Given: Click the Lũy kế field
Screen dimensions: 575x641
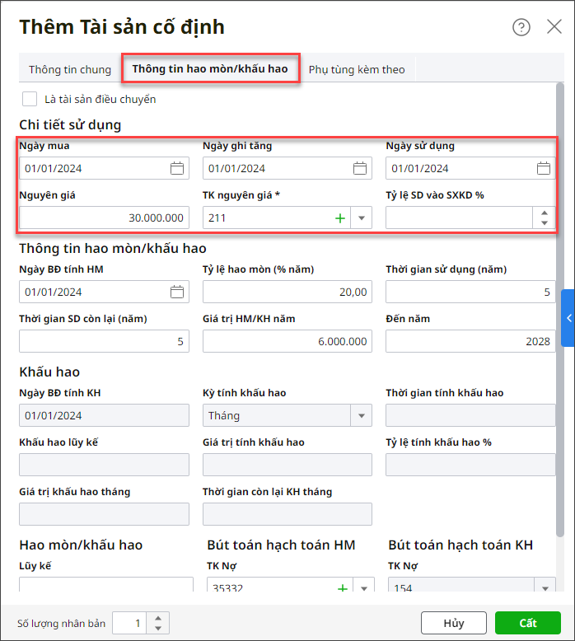Looking at the screenshot, I should coord(105,584).
